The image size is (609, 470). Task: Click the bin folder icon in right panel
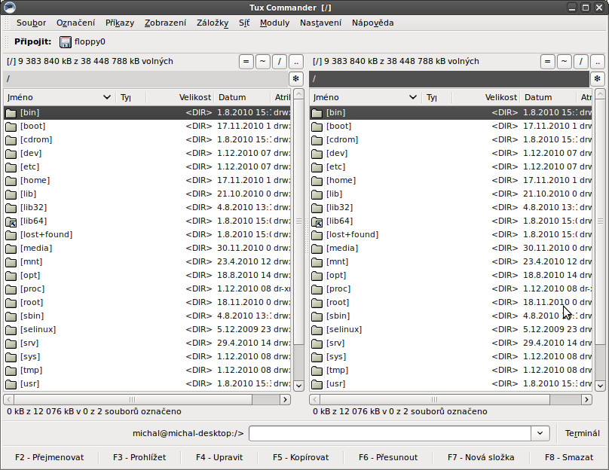coord(317,113)
